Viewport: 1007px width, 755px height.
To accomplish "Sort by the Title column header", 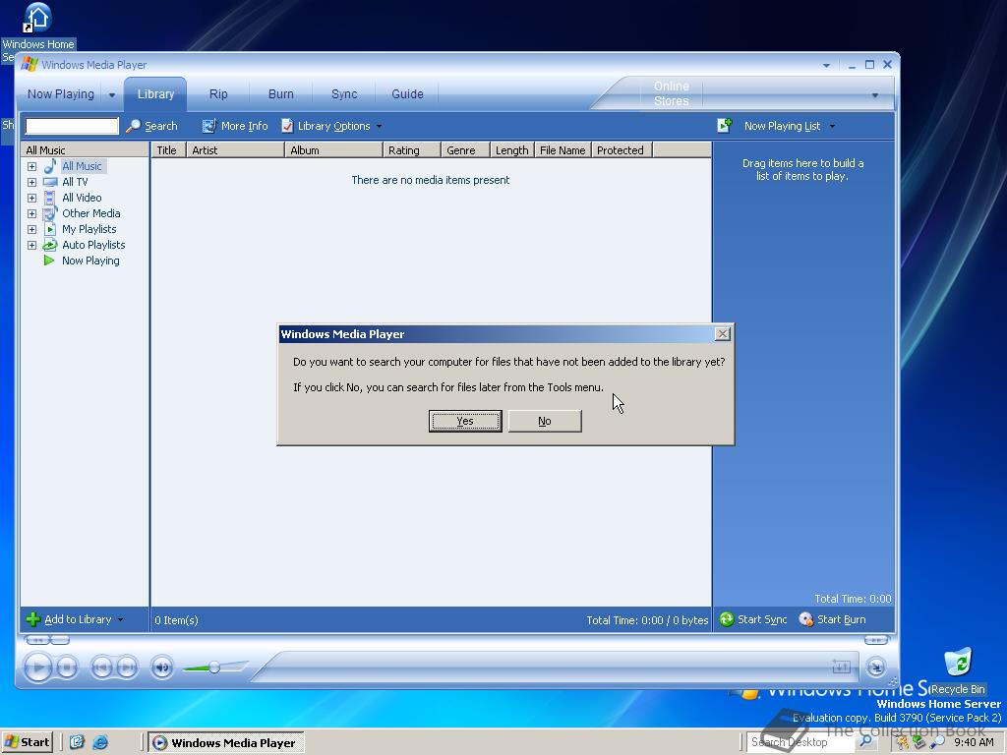I will click(x=168, y=150).
